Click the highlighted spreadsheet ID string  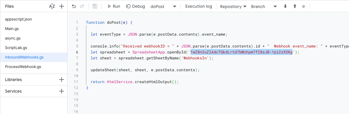(x=241, y=52)
